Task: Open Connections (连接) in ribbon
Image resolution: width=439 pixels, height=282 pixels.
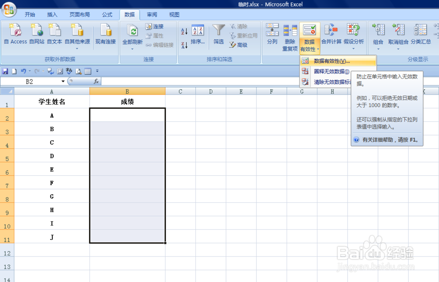Action: [155, 26]
